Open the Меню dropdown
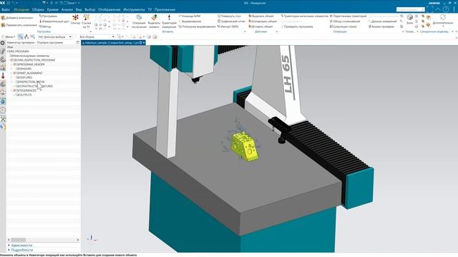Viewport: 458px width, 257px height. click(9, 36)
